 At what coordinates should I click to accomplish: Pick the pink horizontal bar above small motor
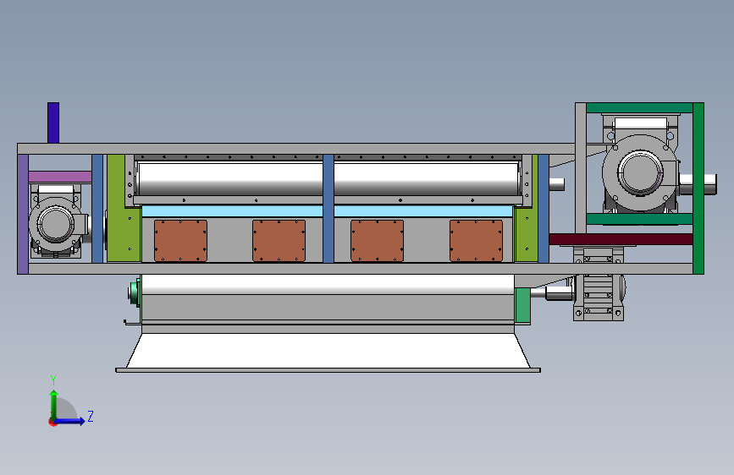60,177
